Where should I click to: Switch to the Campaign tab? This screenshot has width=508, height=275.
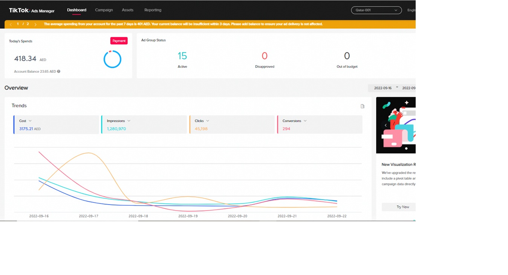click(x=104, y=10)
